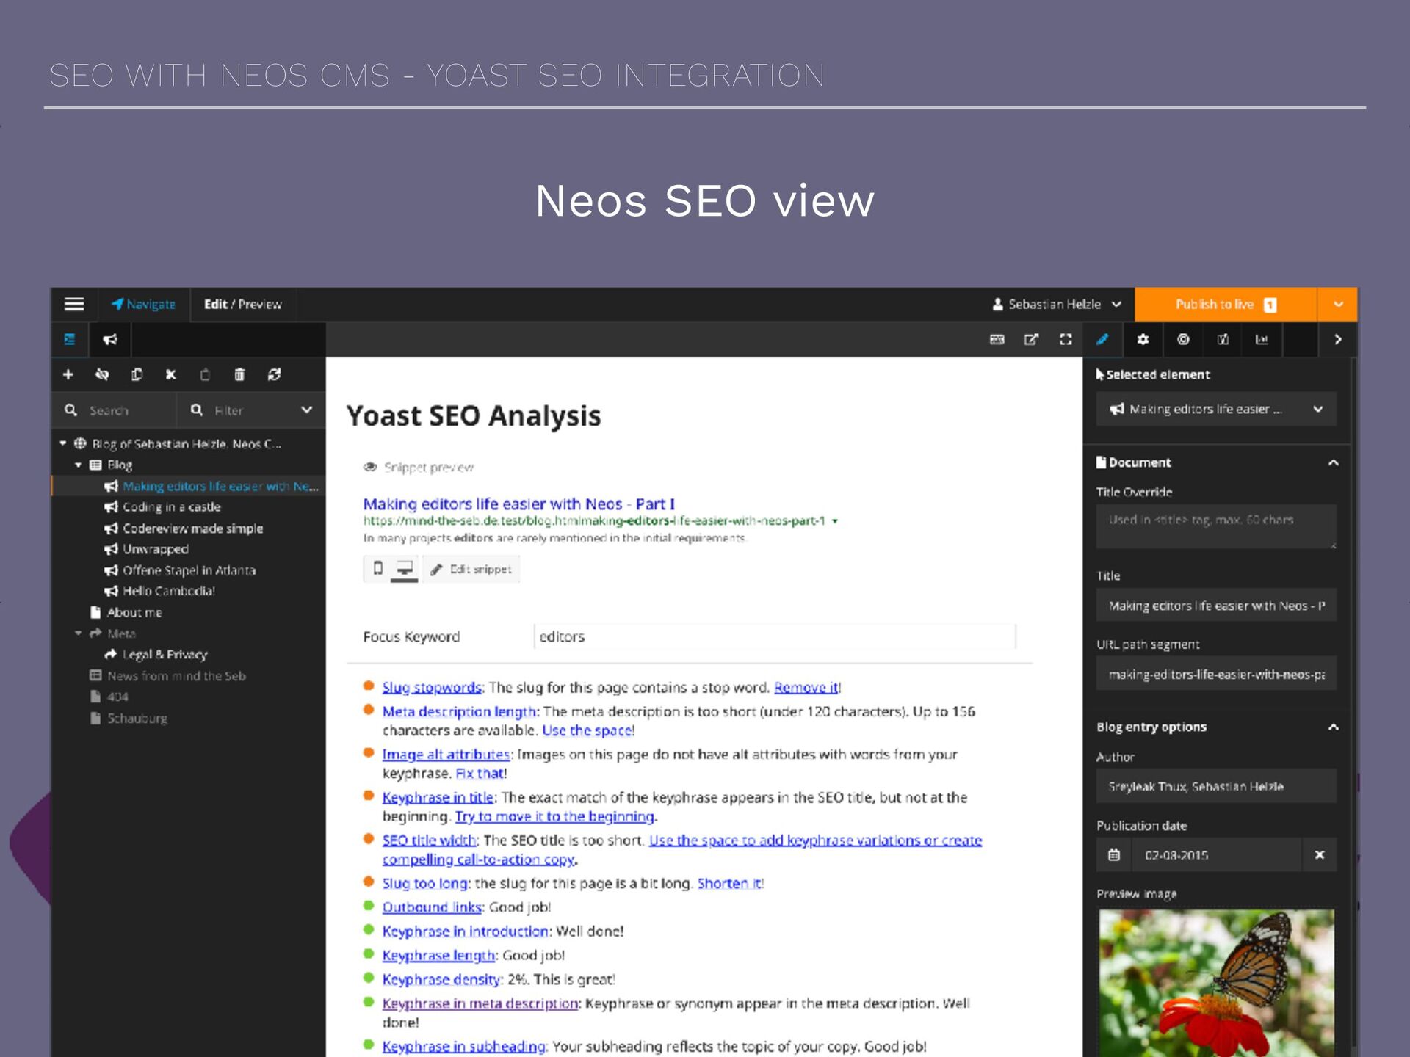This screenshot has height=1057, width=1410.
Task: Toggle hide node eye-slash icon
Action: [x=102, y=374]
